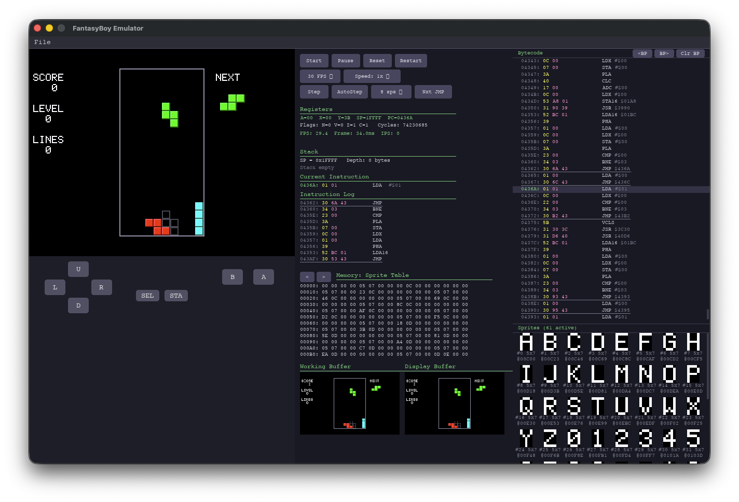
Task: Open the File menu
Action: tap(43, 42)
